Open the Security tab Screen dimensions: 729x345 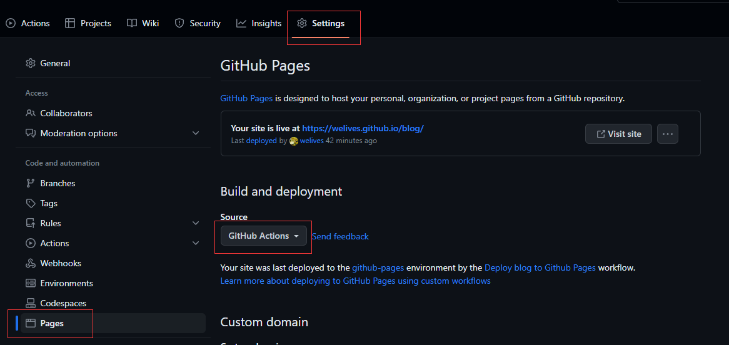point(198,23)
